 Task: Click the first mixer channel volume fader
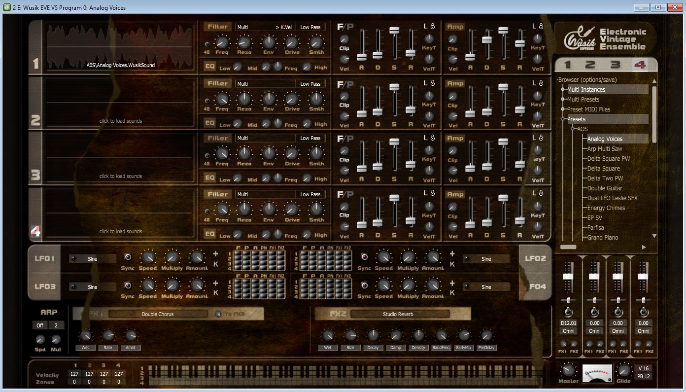click(569, 276)
